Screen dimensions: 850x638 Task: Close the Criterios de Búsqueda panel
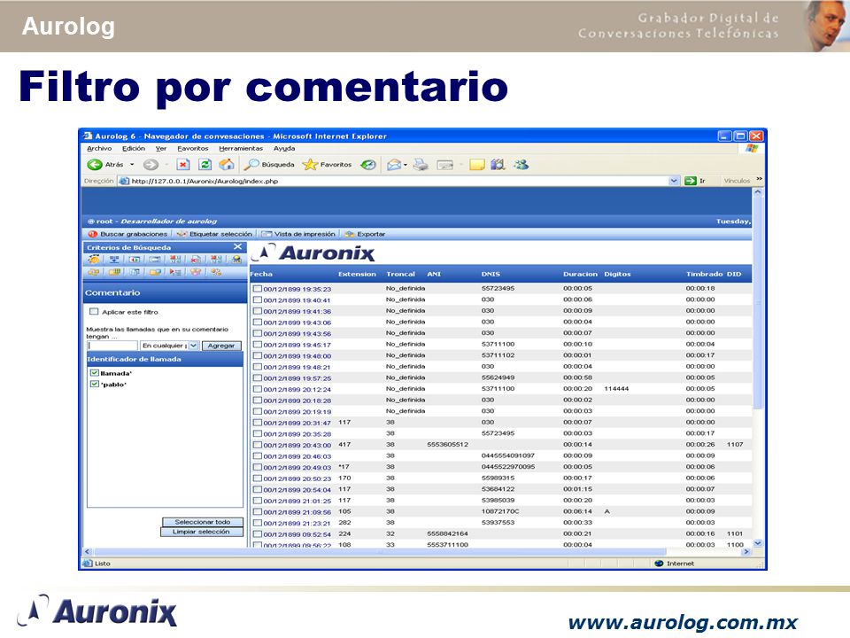[237, 247]
